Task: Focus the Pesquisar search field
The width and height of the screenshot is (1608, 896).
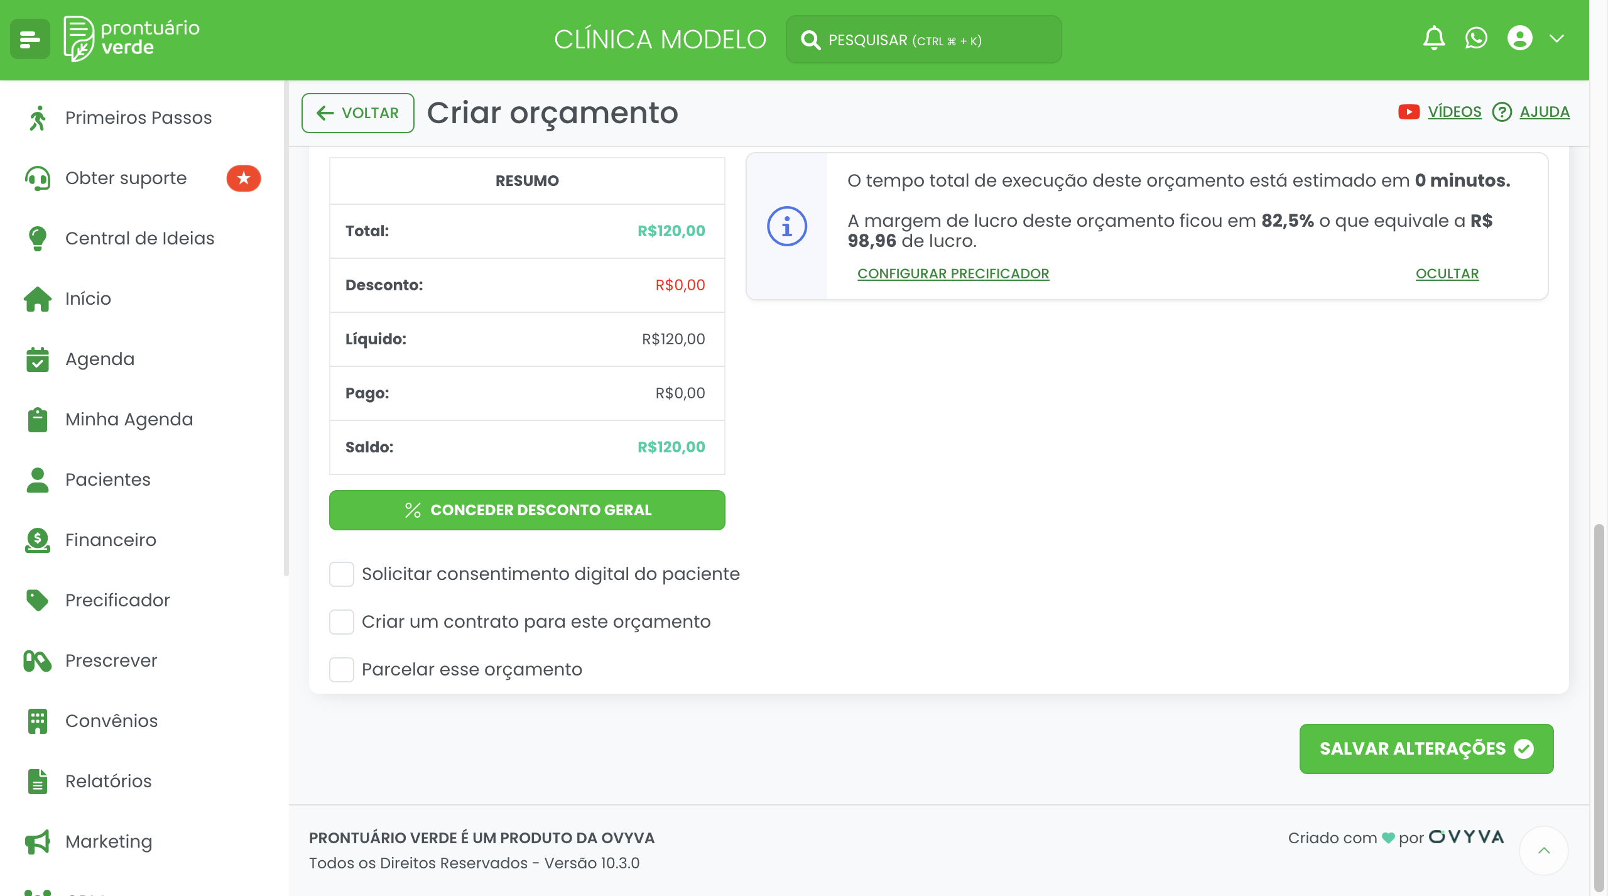Action: (923, 40)
